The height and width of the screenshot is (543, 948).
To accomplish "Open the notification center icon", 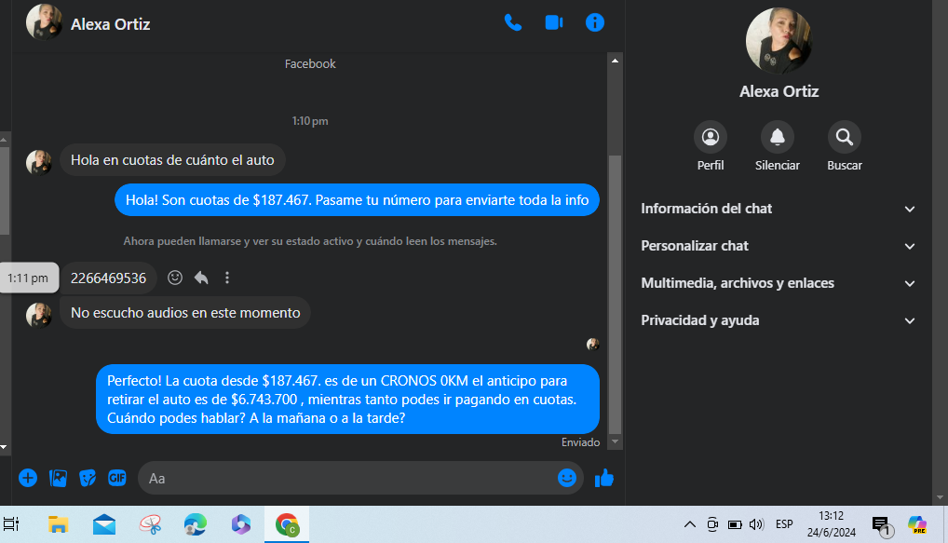I will tap(882, 525).
